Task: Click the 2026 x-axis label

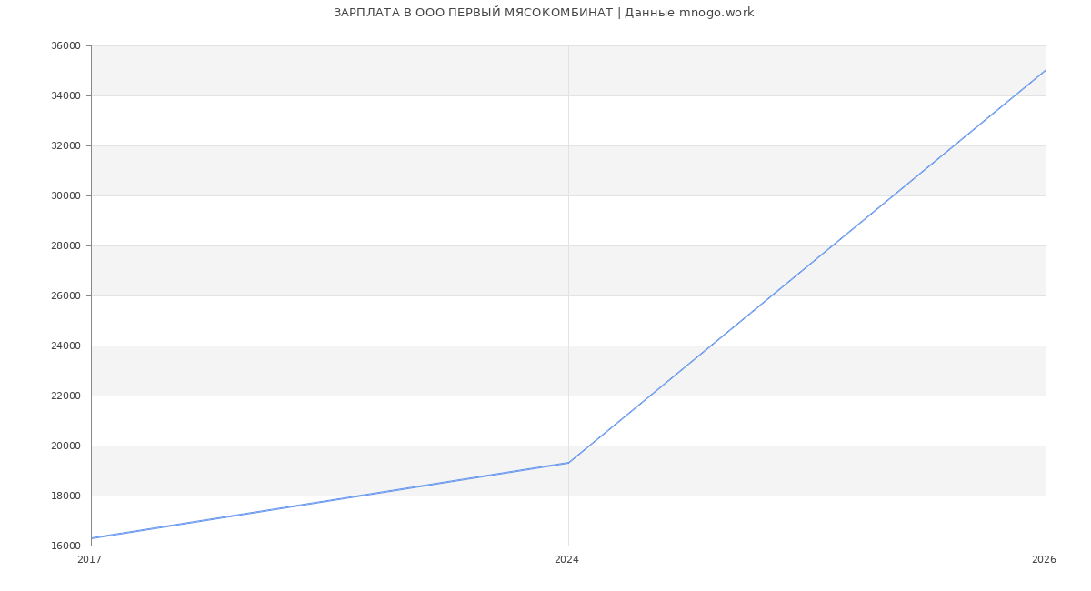Action: [x=1044, y=560]
